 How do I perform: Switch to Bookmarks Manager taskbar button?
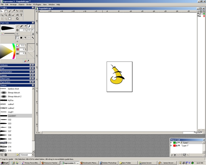point(89,163)
